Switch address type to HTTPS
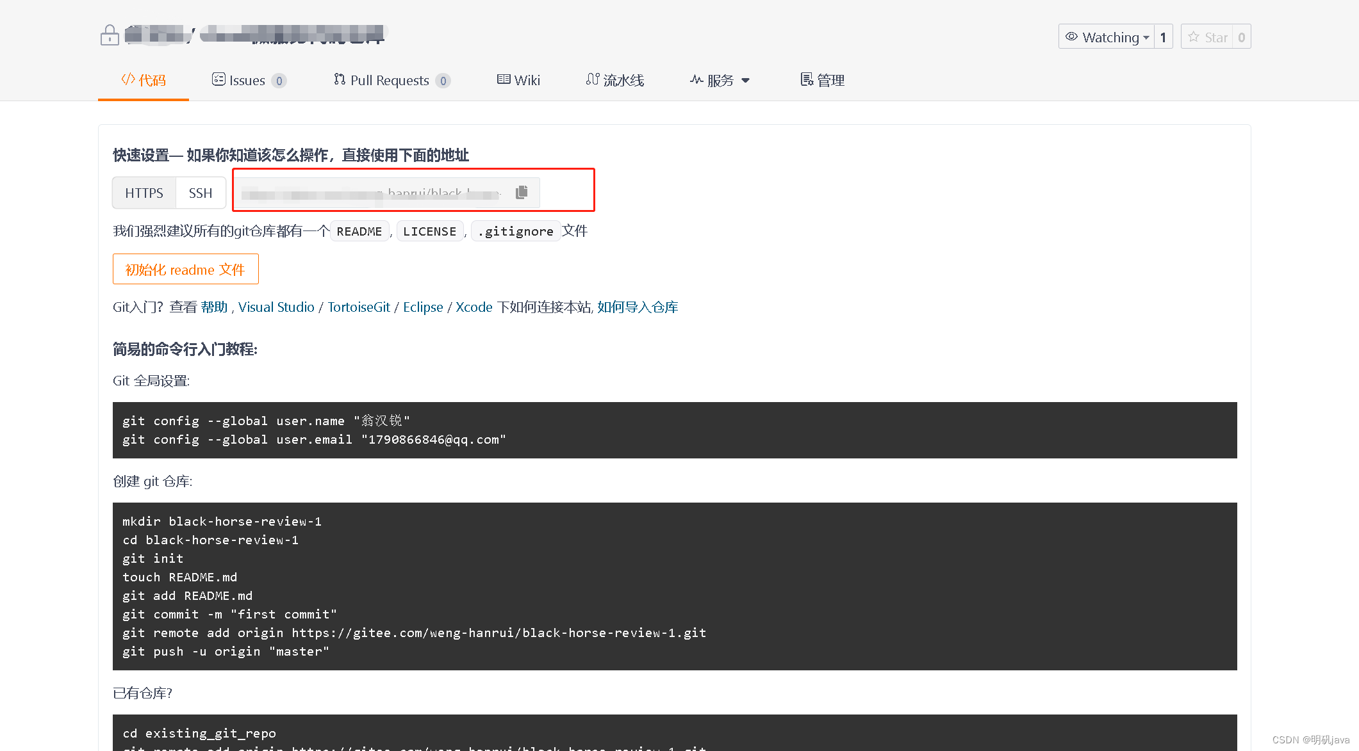Screen dimensions: 1359x751 pyautogui.click(x=144, y=193)
